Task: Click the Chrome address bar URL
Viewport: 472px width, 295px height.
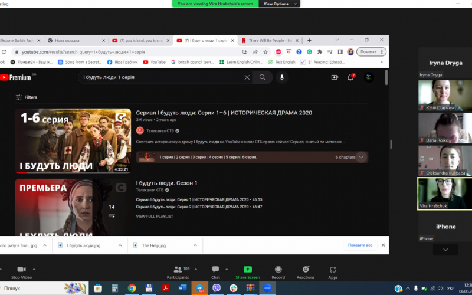Action: (x=83, y=52)
